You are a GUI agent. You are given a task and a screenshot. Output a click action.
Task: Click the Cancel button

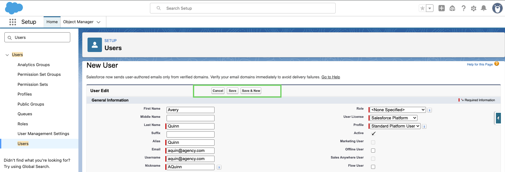pos(218,91)
